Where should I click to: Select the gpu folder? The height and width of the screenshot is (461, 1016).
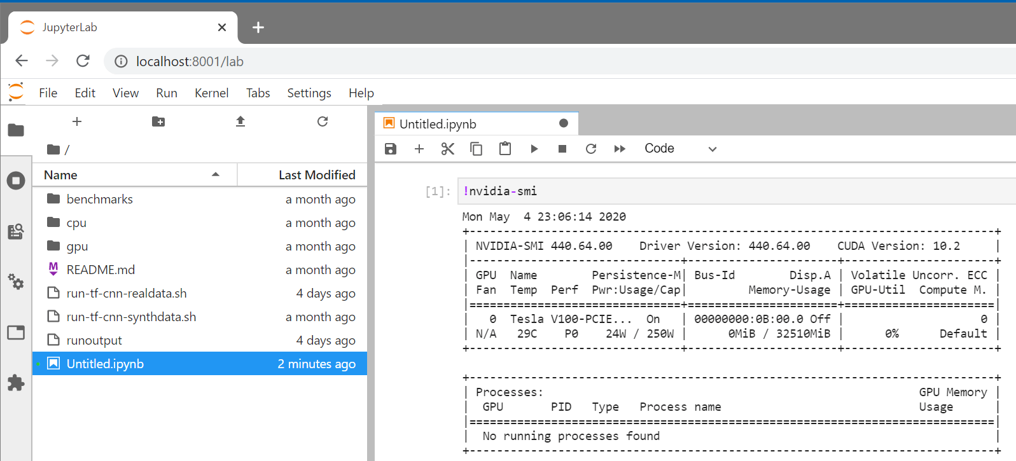(200, 246)
